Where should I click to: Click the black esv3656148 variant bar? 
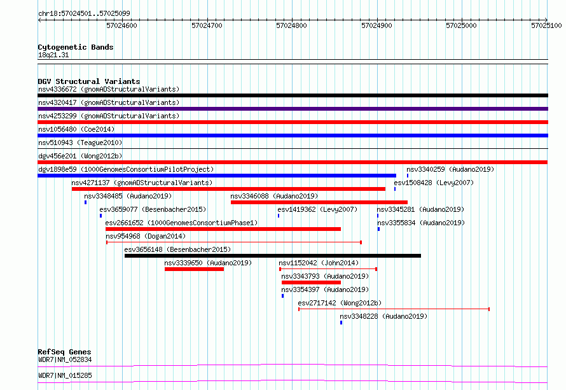pos(273,256)
